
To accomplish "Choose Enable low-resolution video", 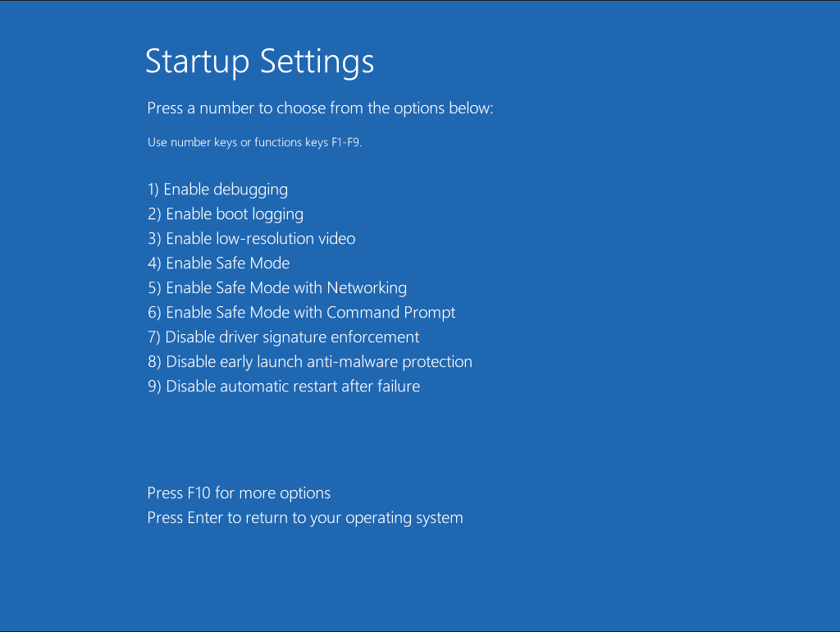I will click(x=251, y=238).
